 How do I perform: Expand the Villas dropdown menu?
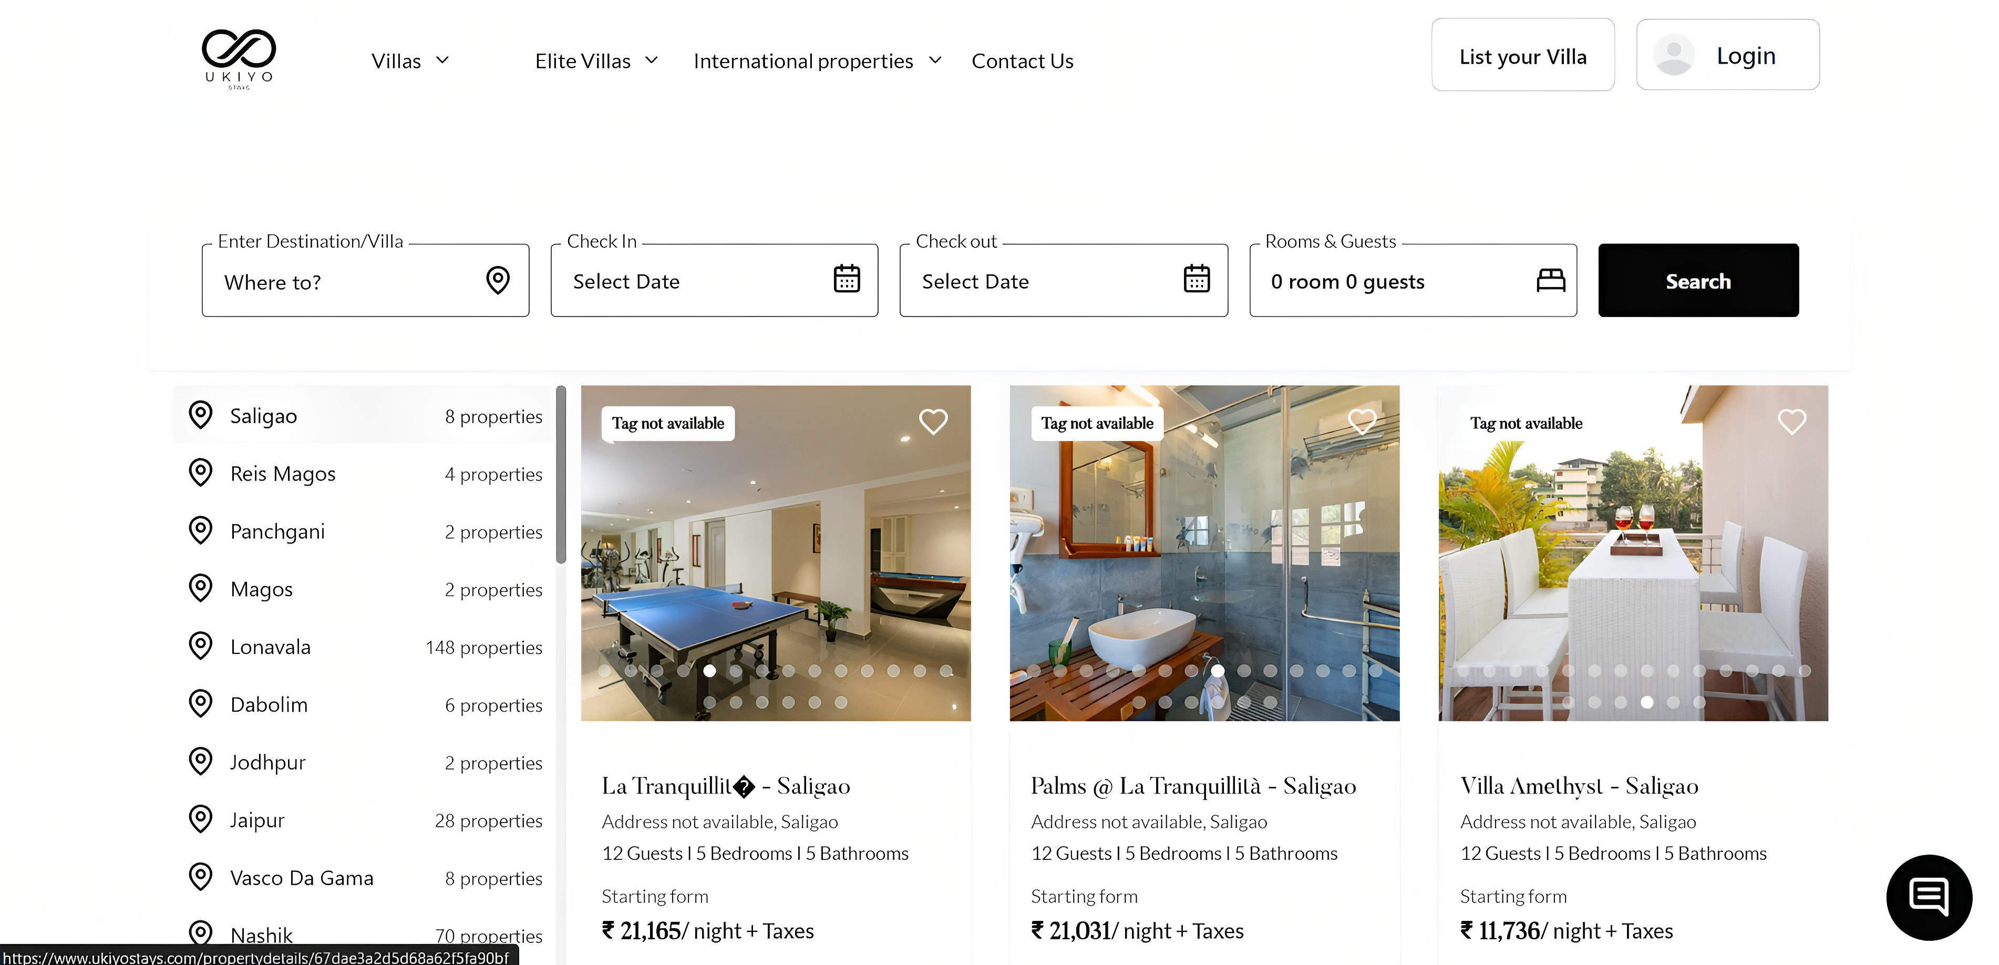[410, 60]
